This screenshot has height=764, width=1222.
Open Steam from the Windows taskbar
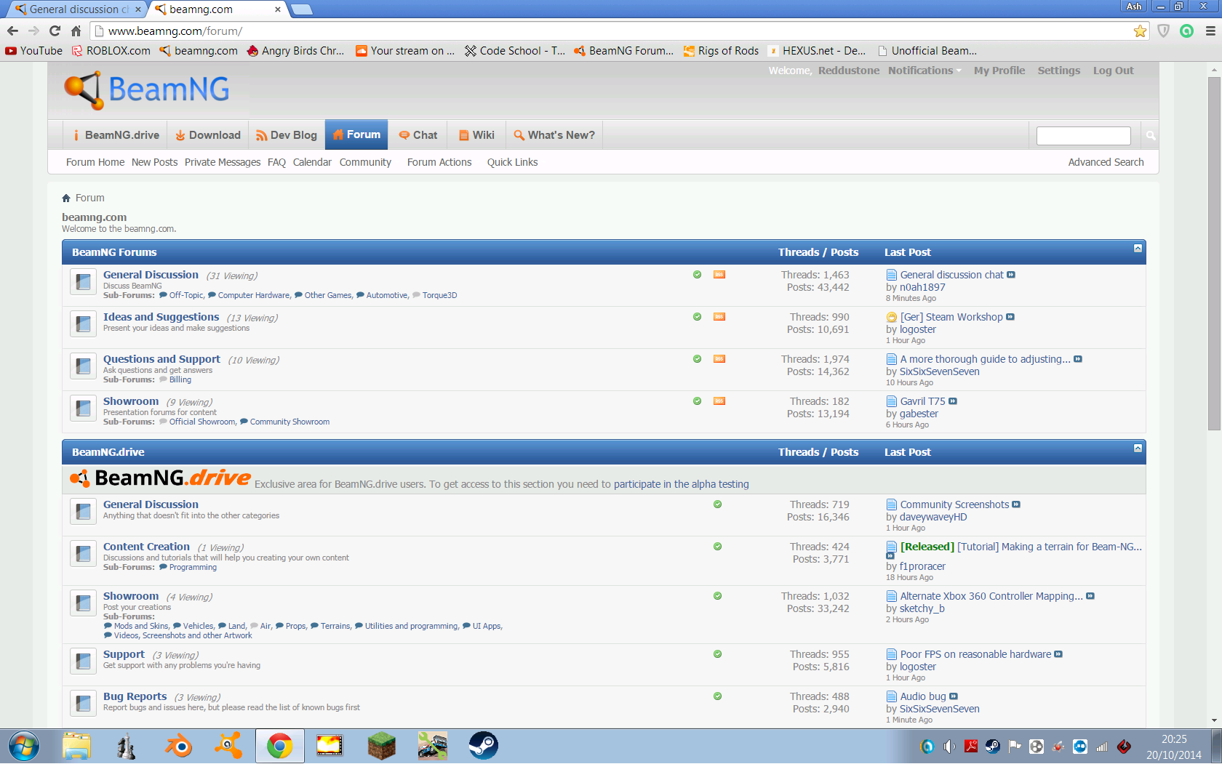[x=483, y=746]
